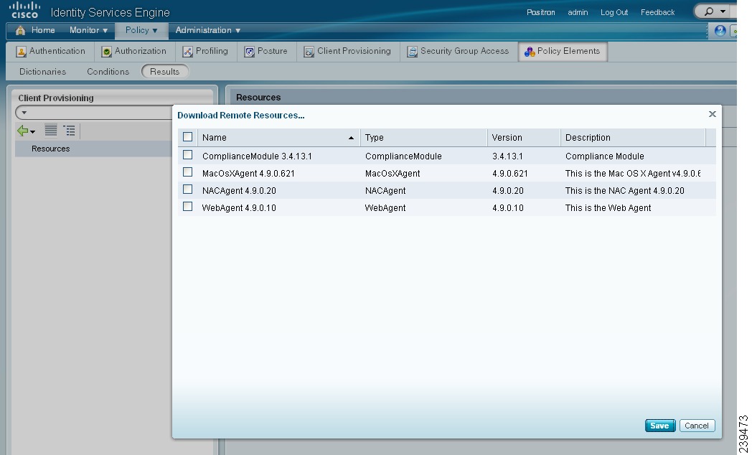Open the Policy dropdown menu
Screen dimensions: 752x455
(141, 30)
